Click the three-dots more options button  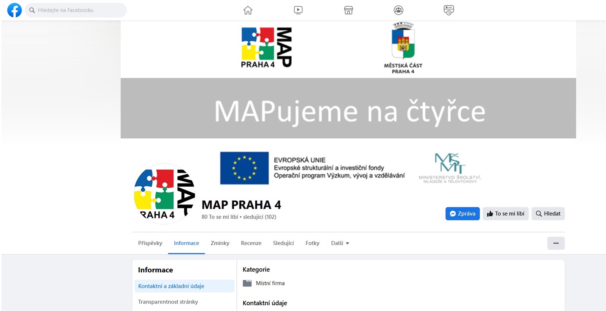coord(556,243)
